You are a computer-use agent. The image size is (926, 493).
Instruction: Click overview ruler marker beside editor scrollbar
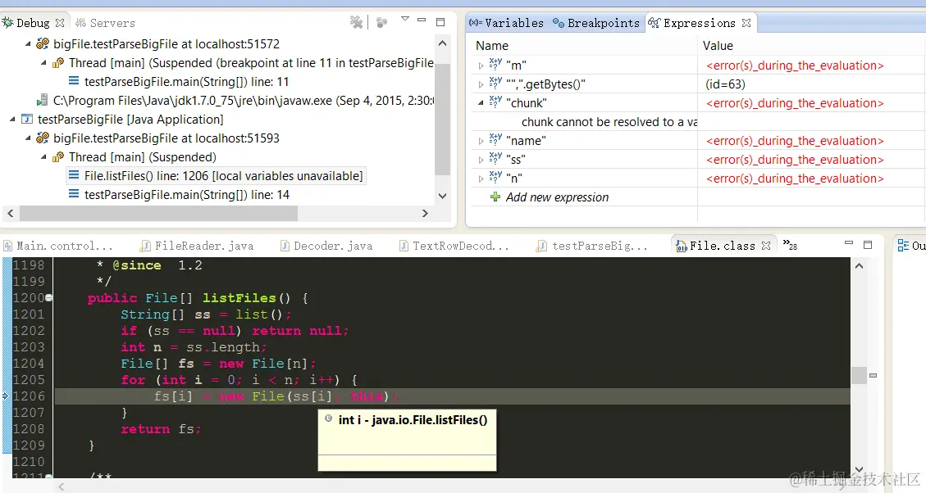[x=874, y=375]
